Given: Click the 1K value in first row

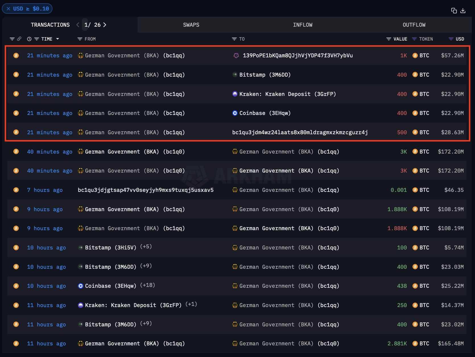Looking at the screenshot, I should [404, 56].
